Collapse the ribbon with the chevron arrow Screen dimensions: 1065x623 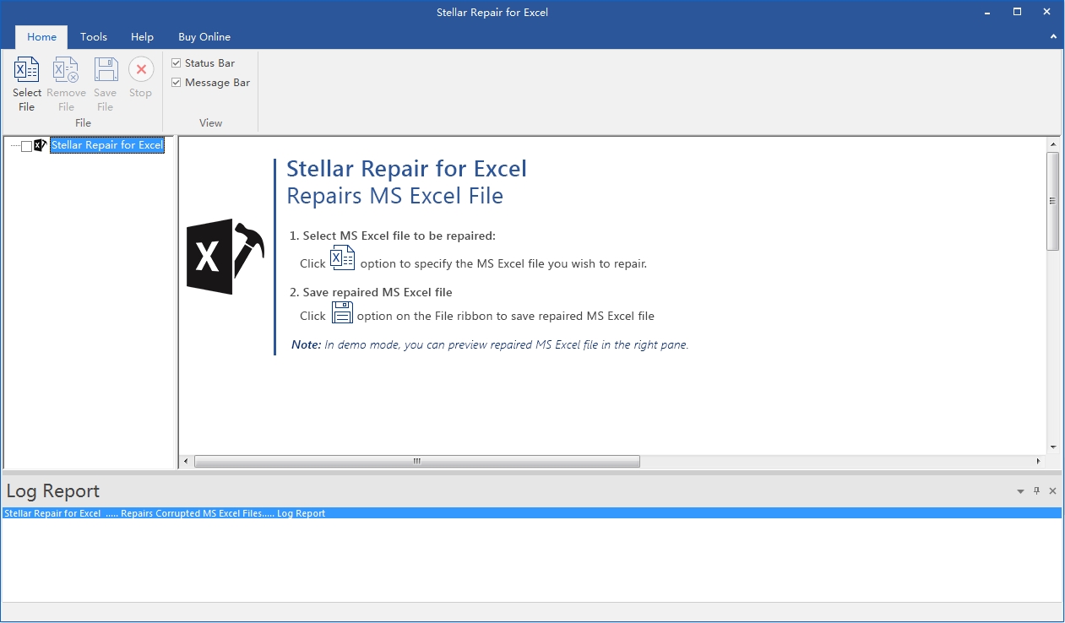click(1052, 37)
